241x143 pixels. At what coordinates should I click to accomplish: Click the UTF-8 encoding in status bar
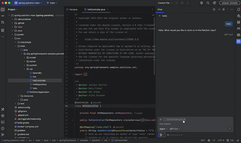pyautogui.click(x=221, y=140)
